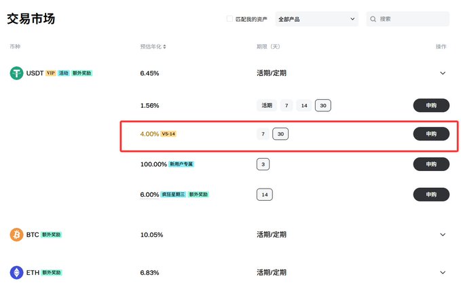The width and height of the screenshot is (461, 287).
Task: Click the 100.00% yield value
Action: coord(153,164)
